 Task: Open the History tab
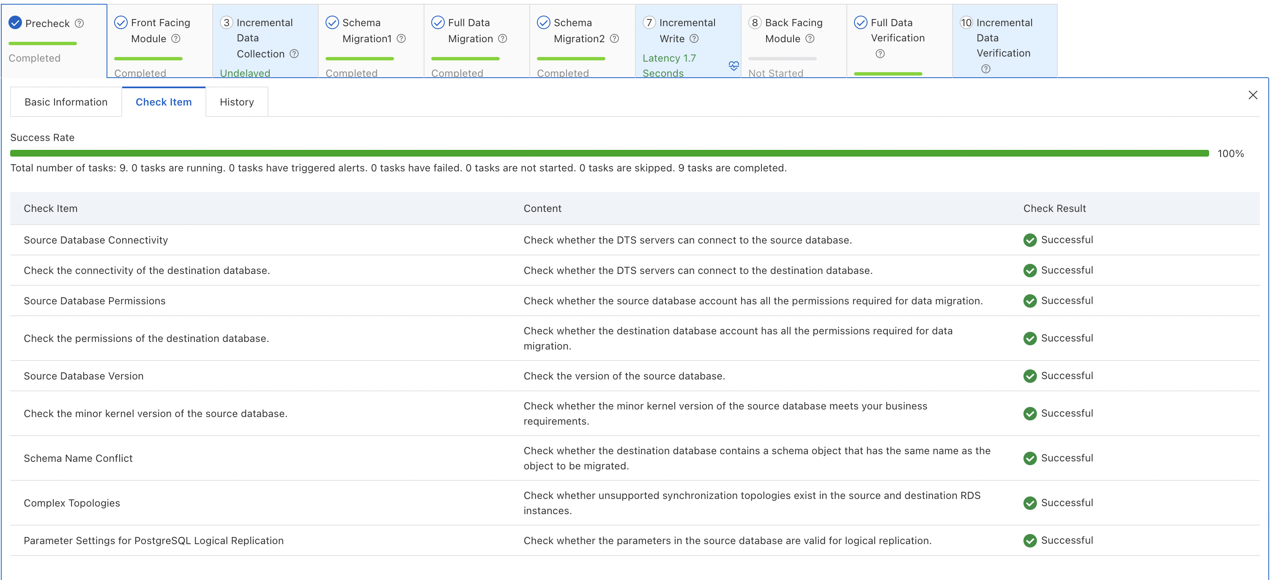[x=237, y=102]
